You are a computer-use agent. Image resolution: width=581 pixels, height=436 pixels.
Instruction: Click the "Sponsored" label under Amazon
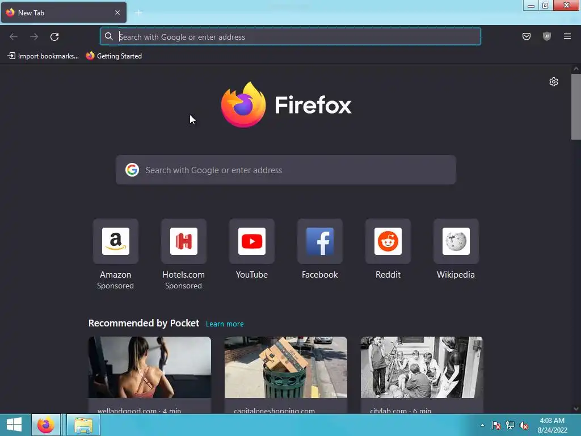(115, 286)
